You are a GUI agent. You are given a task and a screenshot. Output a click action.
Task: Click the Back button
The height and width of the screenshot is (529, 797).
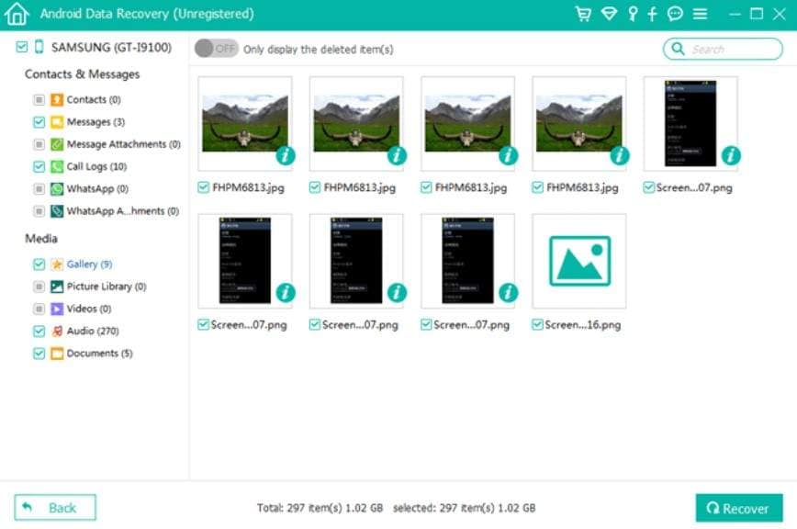[53, 506]
